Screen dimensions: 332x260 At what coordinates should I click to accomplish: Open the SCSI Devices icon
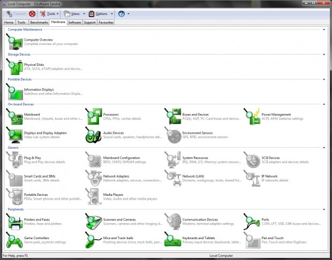(x=252, y=160)
